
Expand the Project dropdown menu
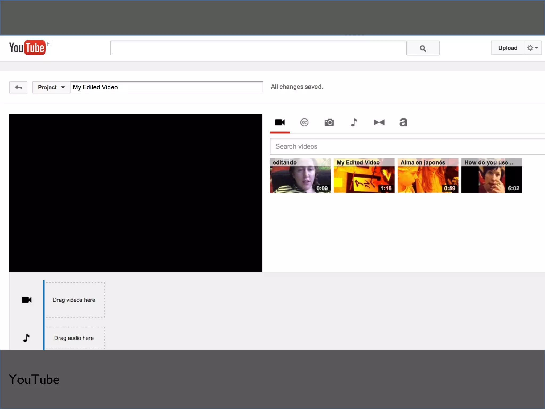(51, 87)
